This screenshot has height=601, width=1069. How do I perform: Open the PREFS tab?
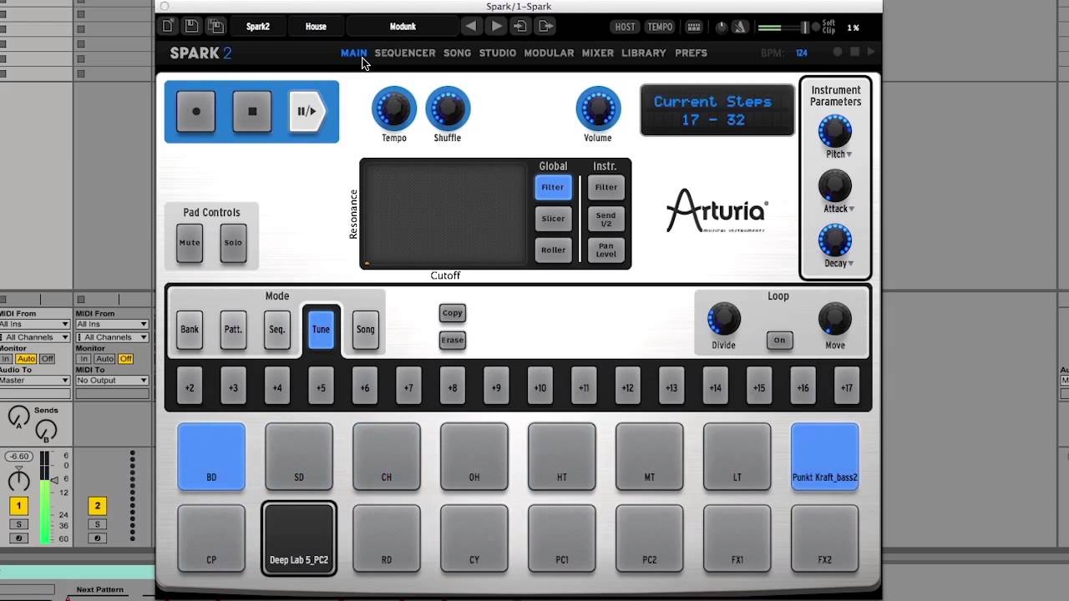(x=691, y=53)
